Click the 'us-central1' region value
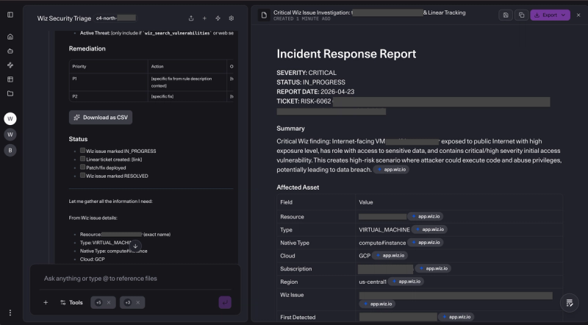 click(x=373, y=282)
